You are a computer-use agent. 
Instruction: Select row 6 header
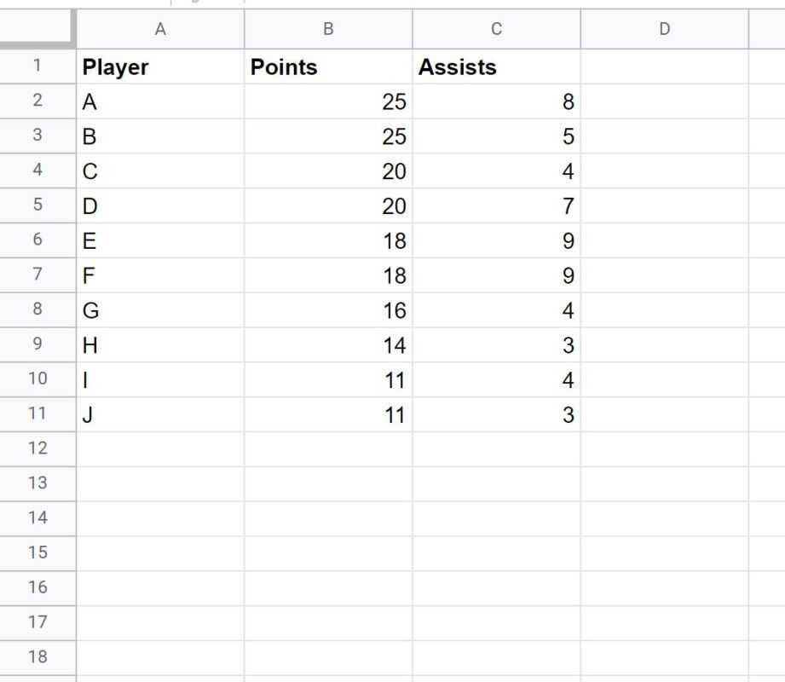(38, 240)
